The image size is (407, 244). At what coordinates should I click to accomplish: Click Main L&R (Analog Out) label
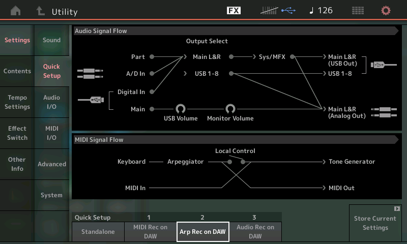coord(347,112)
